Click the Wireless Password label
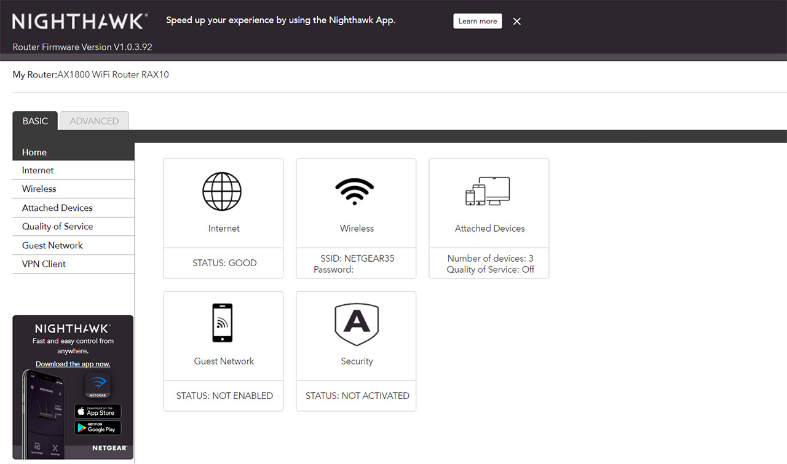Viewport: 787px width, 464px height. click(333, 269)
